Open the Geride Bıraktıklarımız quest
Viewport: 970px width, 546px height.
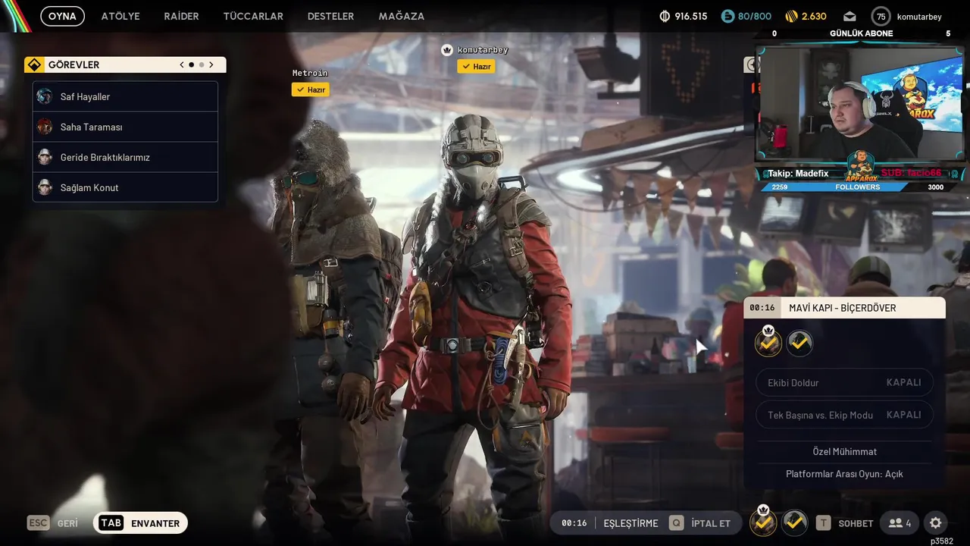(125, 157)
